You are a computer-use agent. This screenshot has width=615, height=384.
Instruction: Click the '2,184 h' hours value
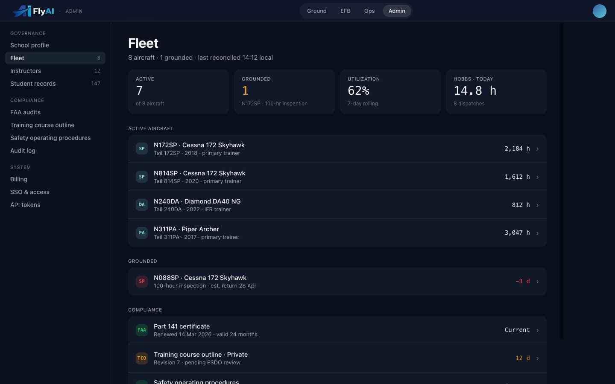(x=517, y=148)
